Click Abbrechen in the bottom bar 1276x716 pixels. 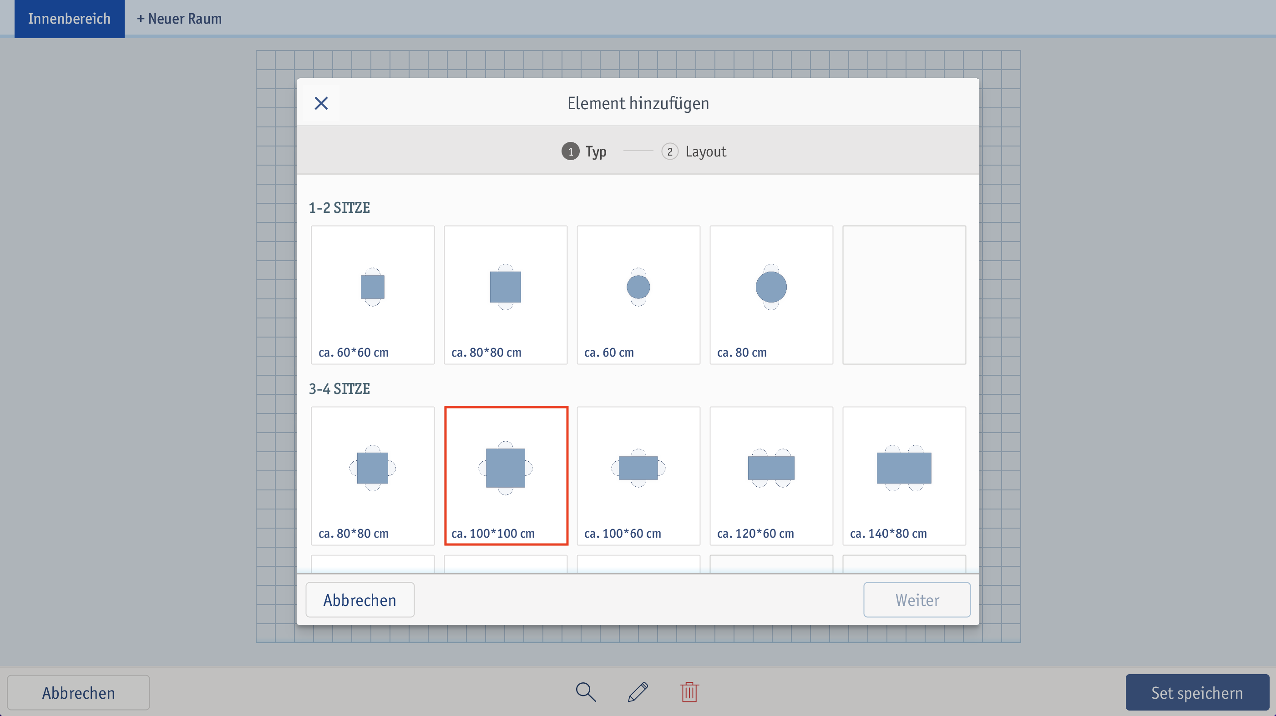tap(78, 692)
